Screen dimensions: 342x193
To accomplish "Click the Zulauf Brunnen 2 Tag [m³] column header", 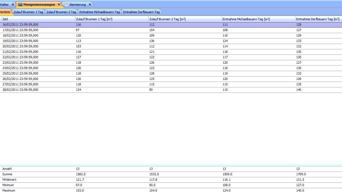I will pos(167,19).
